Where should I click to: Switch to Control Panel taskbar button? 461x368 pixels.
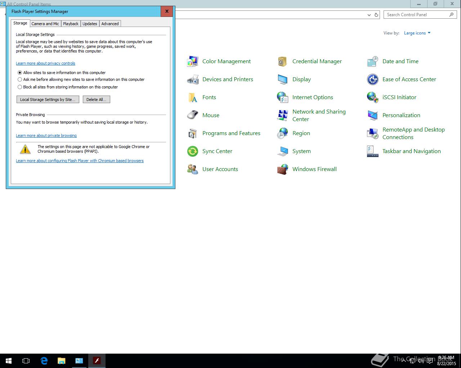pyautogui.click(x=79, y=361)
